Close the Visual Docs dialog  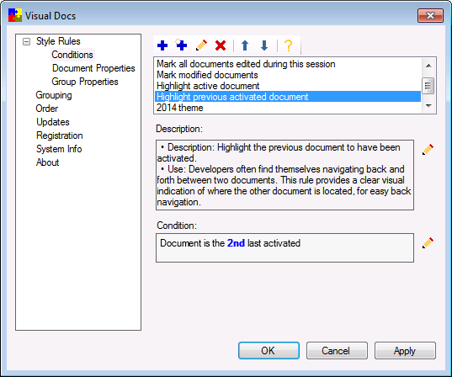[x=430, y=15]
